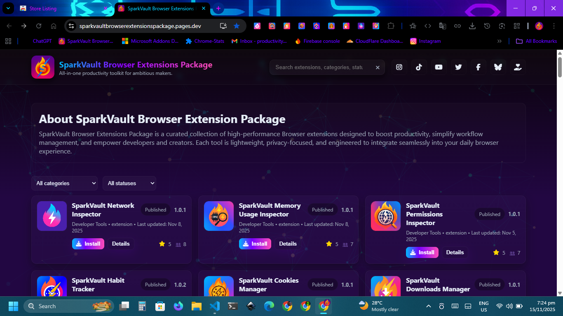563x316 pixels.
Task: Click the TikTok icon in header
Action: [x=419, y=67]
